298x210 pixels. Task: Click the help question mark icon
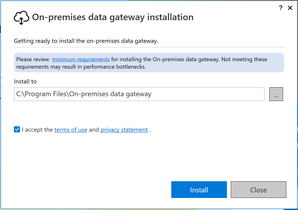[281, 8]
